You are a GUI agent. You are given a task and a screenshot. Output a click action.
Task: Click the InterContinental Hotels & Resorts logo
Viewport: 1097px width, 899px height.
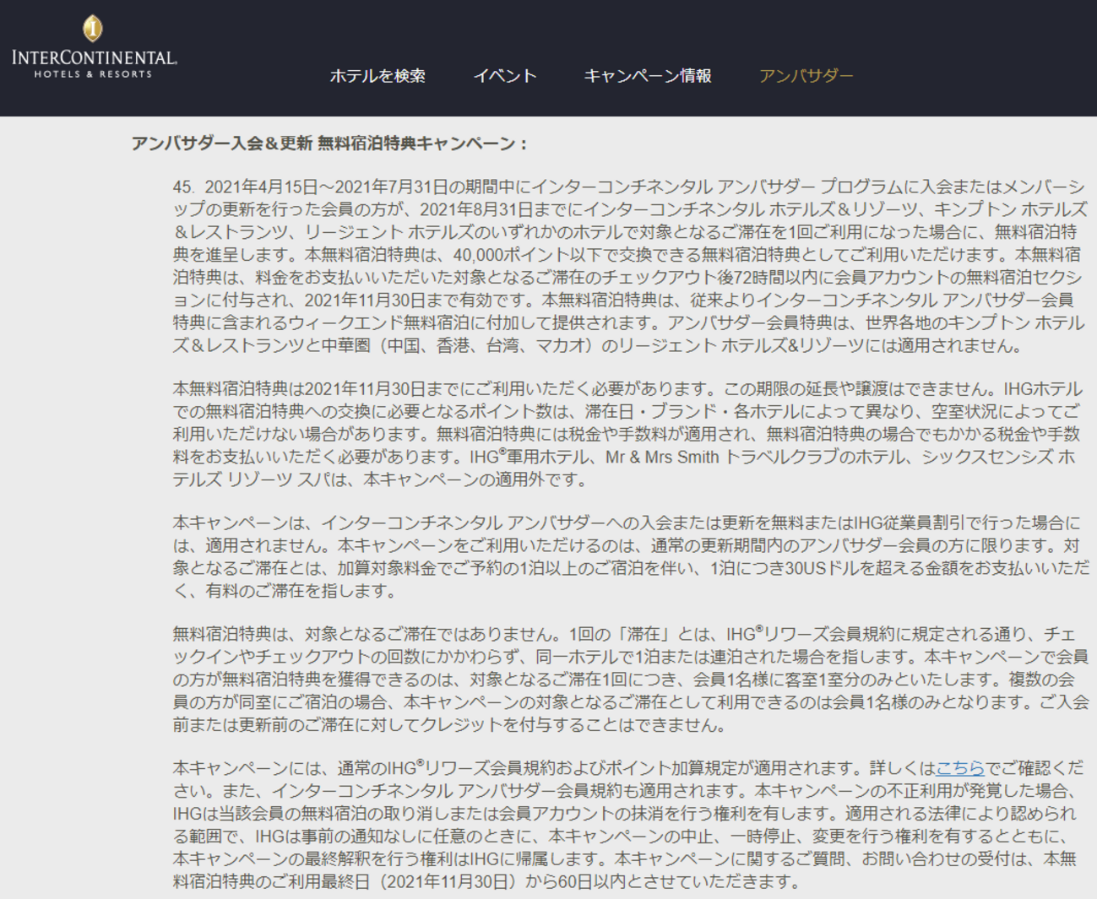94,47
